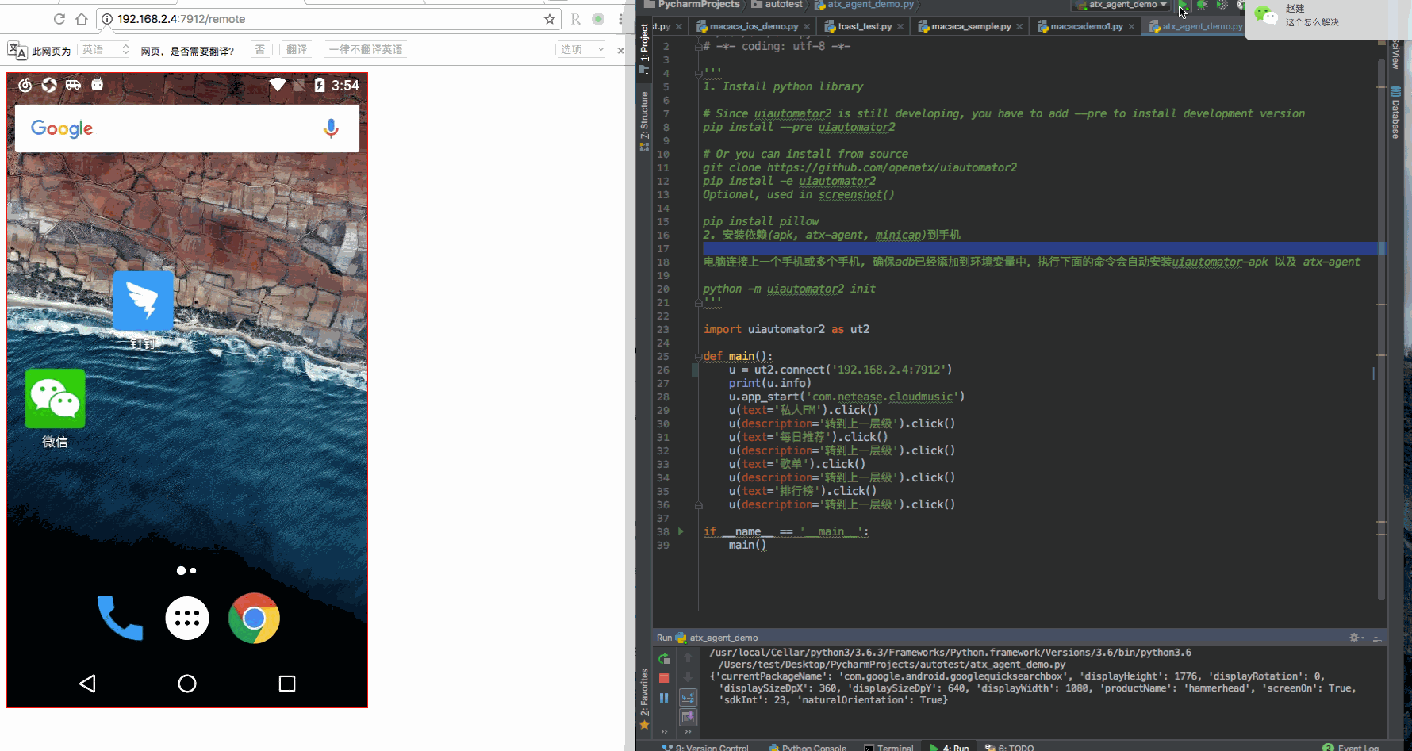Open the 英语 language dropdown in translate bar

pos(105,50)
